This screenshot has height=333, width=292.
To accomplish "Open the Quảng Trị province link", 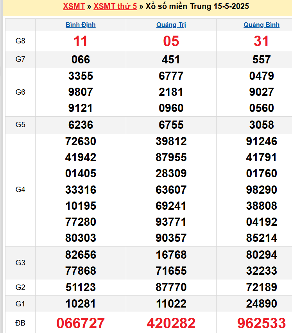I will tap(171, 25).
